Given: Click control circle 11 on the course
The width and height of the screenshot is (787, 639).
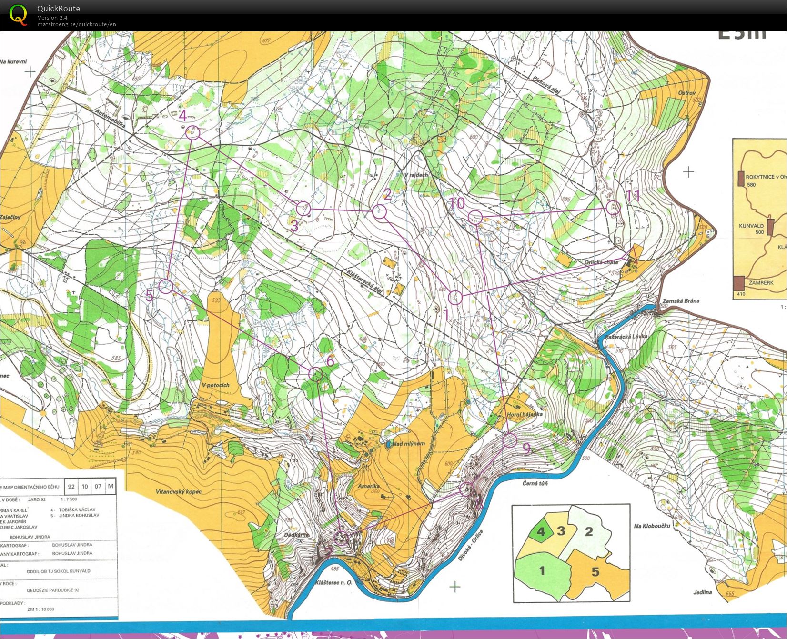Looking at the screenshot, I should [x=613, y=208].
